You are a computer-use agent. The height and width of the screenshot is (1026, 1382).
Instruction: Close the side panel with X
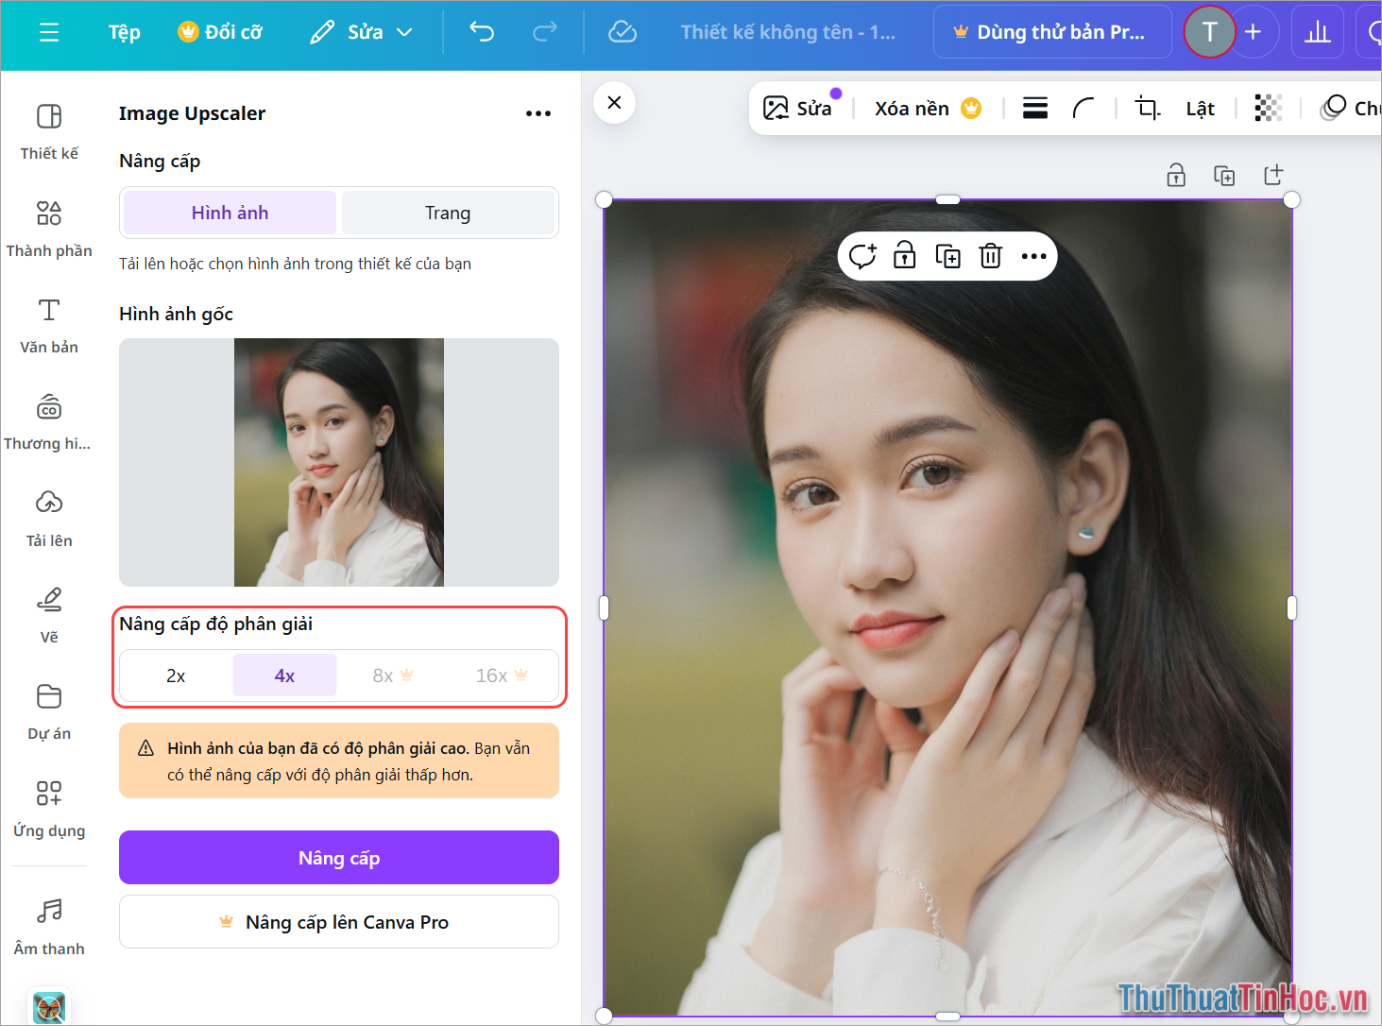(614, 102)
